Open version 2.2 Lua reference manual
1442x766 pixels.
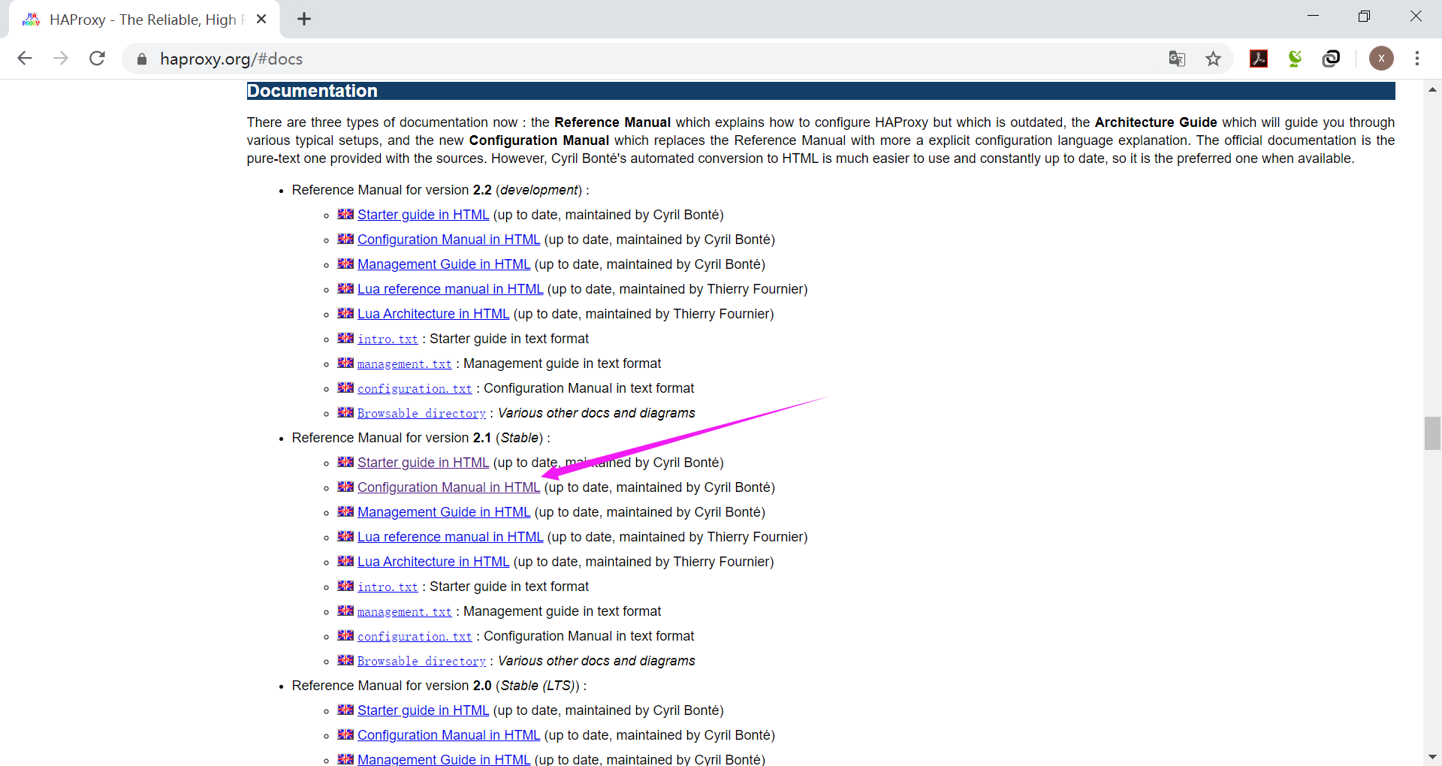(450, 289)
